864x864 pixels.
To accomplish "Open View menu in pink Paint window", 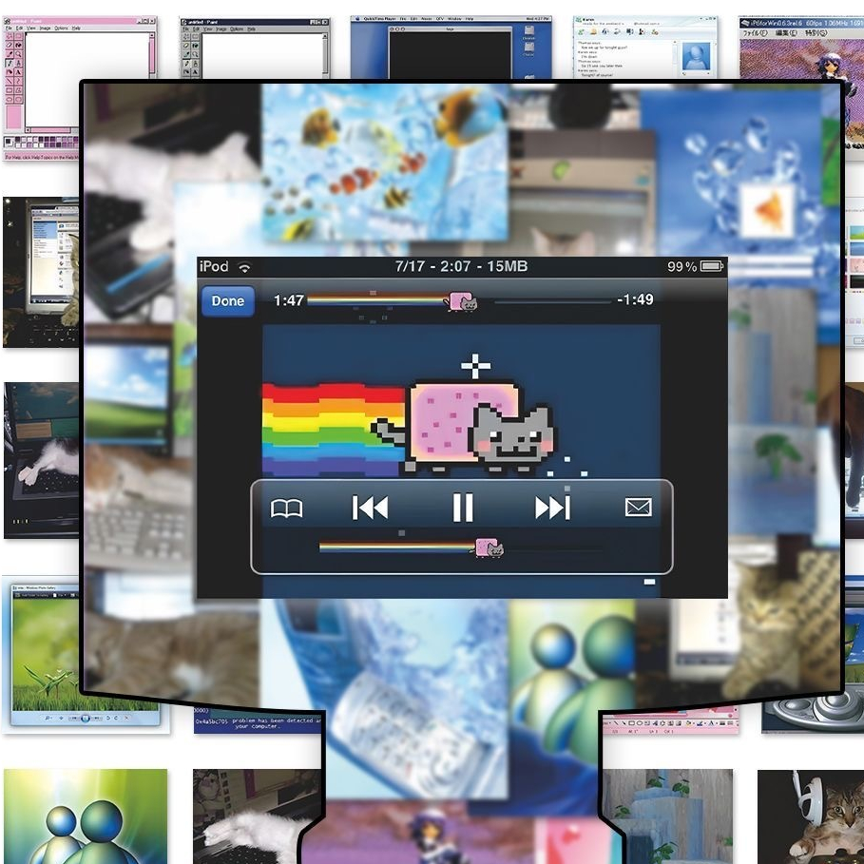I will (30, 29).
